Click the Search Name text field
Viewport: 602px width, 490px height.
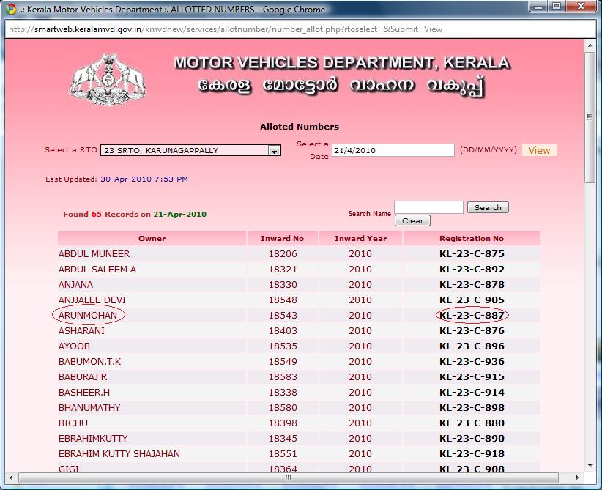[x=428, y=207]
